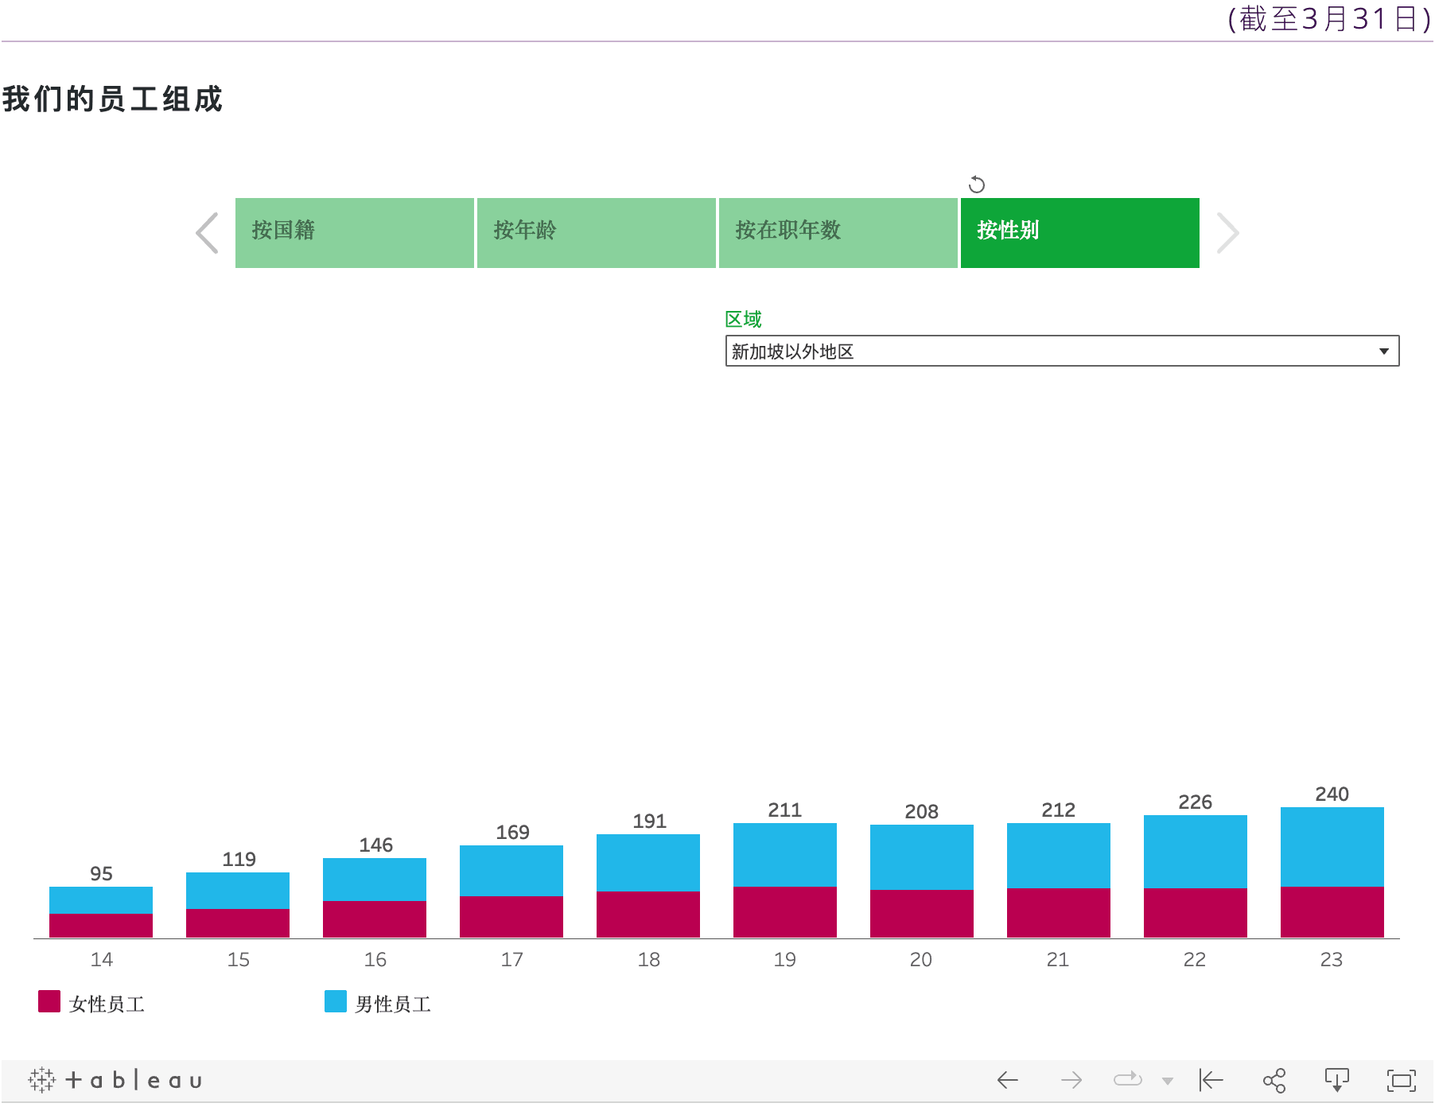Click the crimson segment of bar 18
Screen dimensions: 1435x1107
(648, 915)
